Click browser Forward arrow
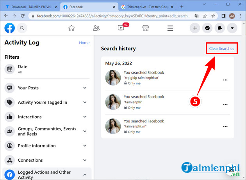 click(14, 16)
